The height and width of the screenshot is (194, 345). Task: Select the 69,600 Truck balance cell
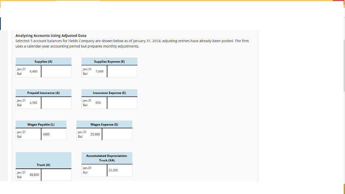(35, 174)
